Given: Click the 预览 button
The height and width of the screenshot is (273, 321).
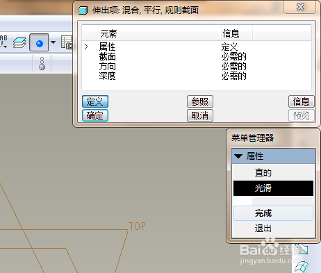Looking at the screenshot, I should pyautogui.click(x=302, y=115).
